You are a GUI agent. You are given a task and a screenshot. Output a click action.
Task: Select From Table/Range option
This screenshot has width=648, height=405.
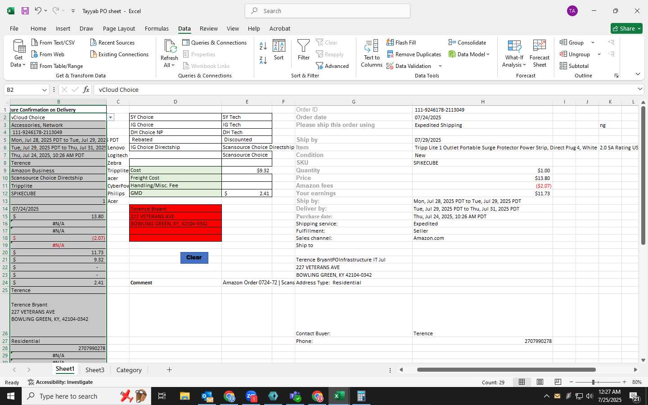(x=57, y=66)
